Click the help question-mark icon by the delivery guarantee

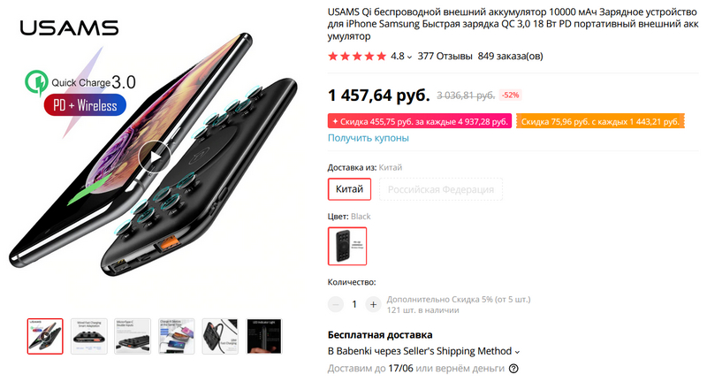point(513,369)
